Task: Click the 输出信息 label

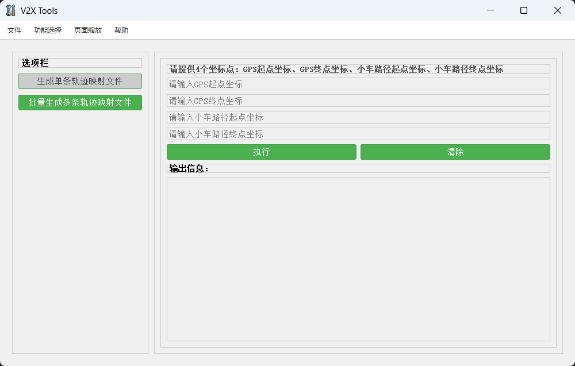Action: 189,169
